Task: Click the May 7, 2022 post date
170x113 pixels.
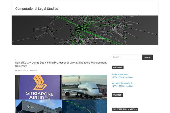Action: 22,71
